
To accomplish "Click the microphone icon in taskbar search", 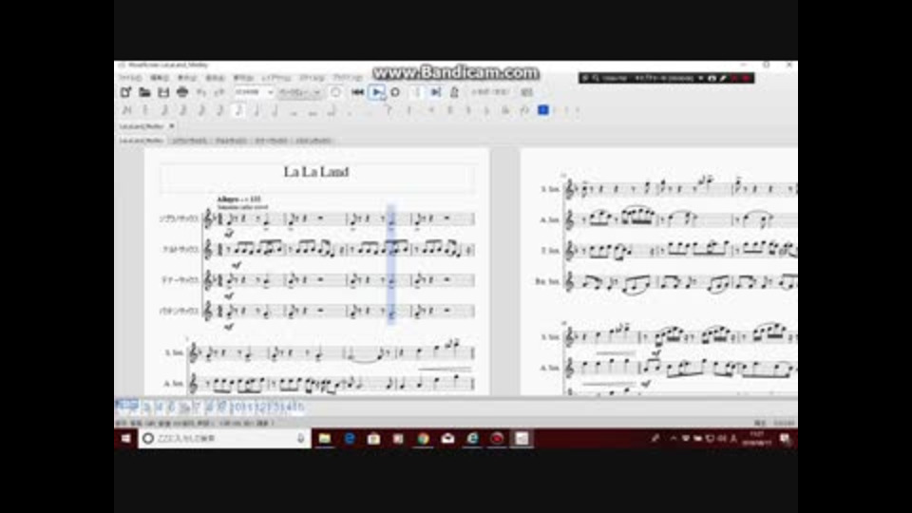I will [301, 439].
